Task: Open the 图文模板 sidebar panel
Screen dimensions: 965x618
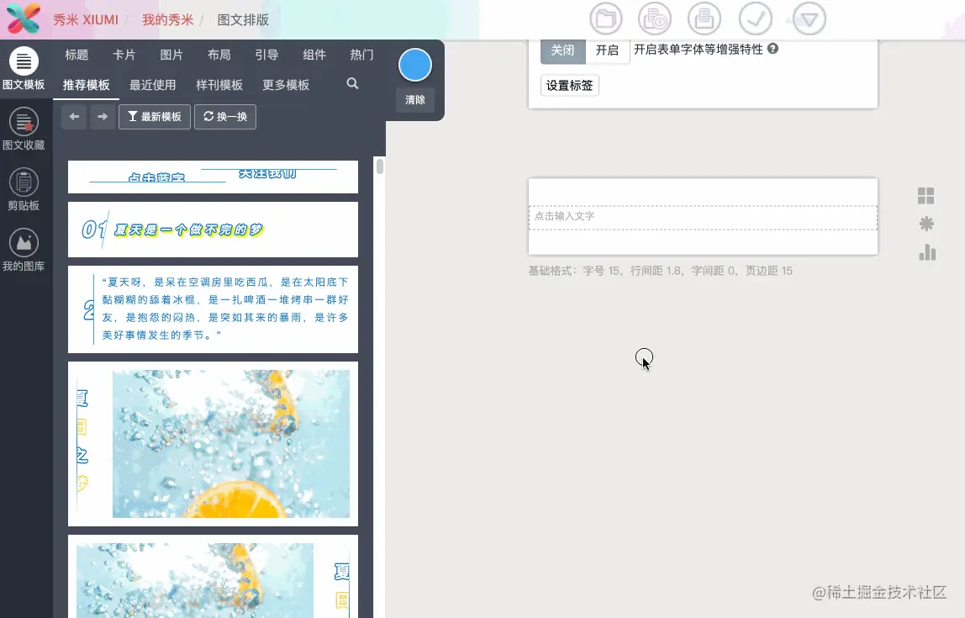Action: [x=24, y=69]
